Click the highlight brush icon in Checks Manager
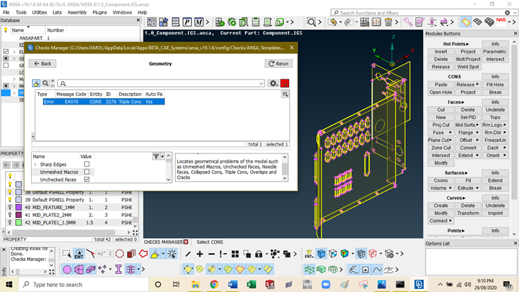The height and width of the screenshot is (292, 519). 36,84
